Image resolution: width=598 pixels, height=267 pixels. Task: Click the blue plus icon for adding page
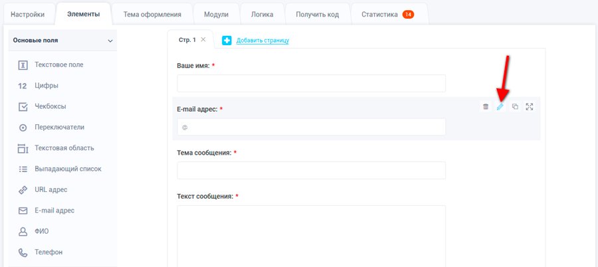pyautogui.click(x=227, y=41)
